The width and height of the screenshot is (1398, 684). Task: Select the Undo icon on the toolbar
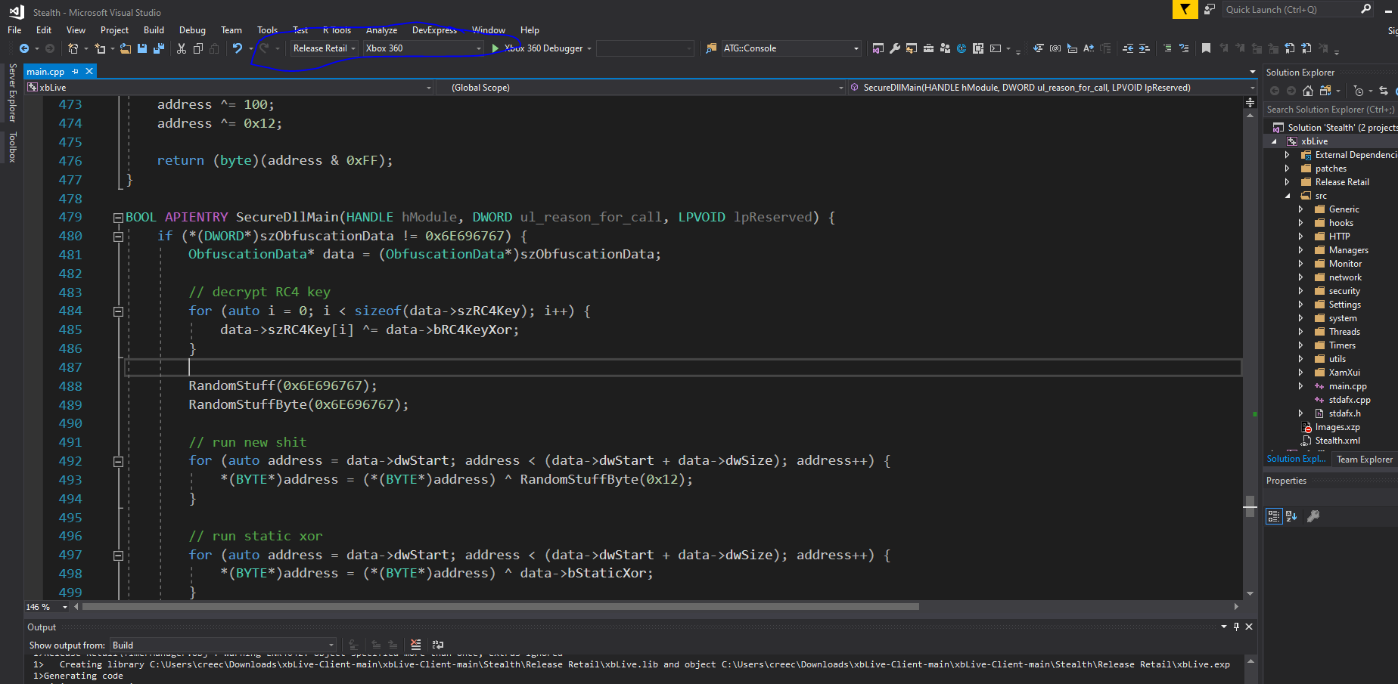(x=237, y=48)
